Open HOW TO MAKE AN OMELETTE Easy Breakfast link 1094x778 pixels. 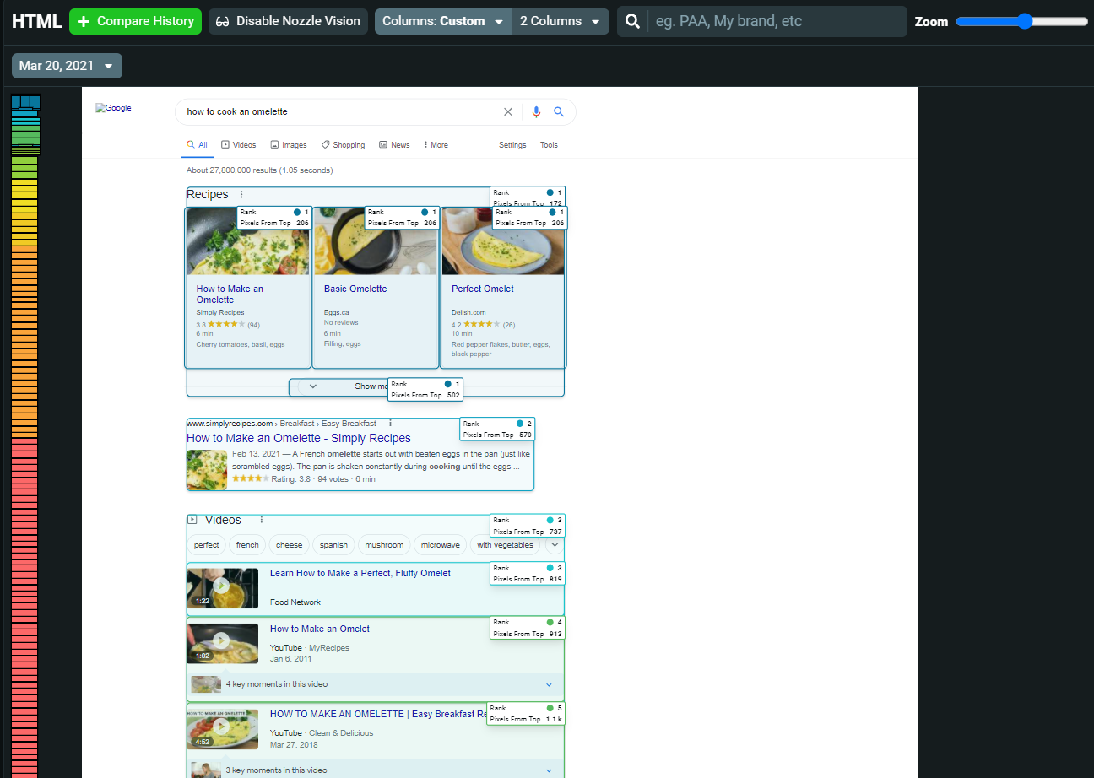[x=378, y=714]
